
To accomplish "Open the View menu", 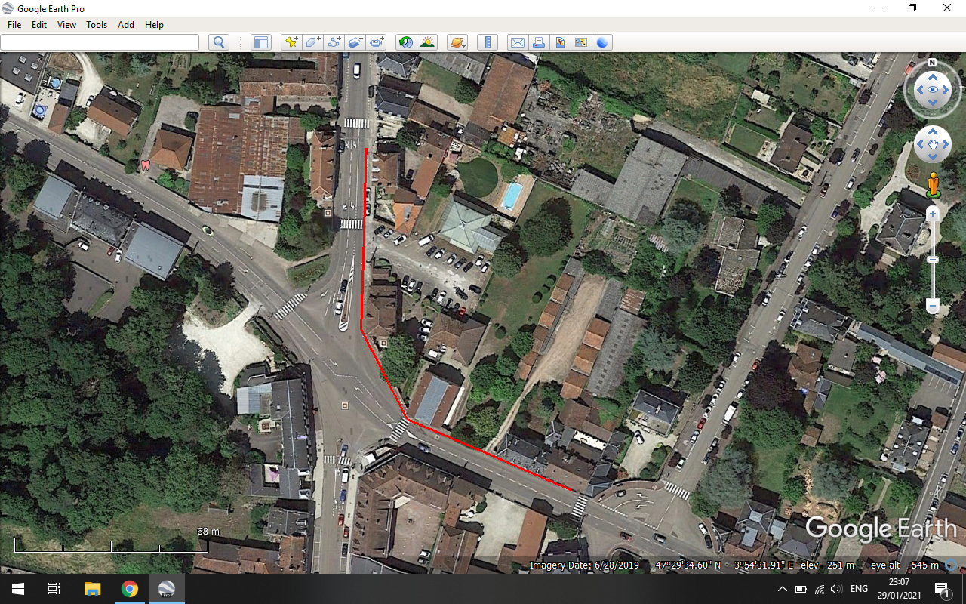I will coord(66,25).
